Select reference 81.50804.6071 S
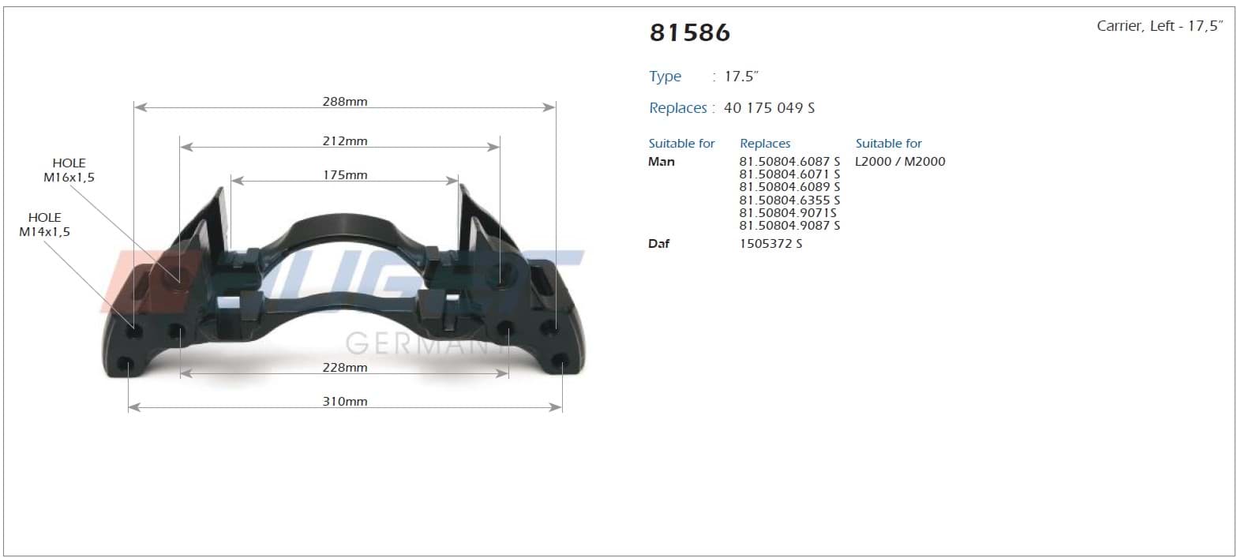Image resolution: width=1237 pixels, height=558 pixels. pyautogui.click(x=789, y=174)
